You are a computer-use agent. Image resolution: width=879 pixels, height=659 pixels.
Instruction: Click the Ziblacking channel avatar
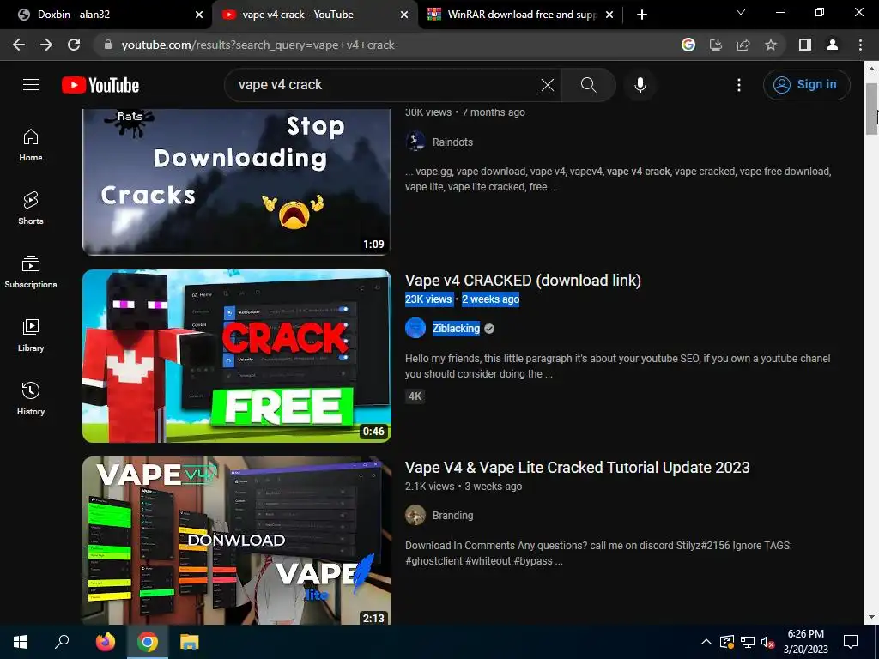click(415, 329)
